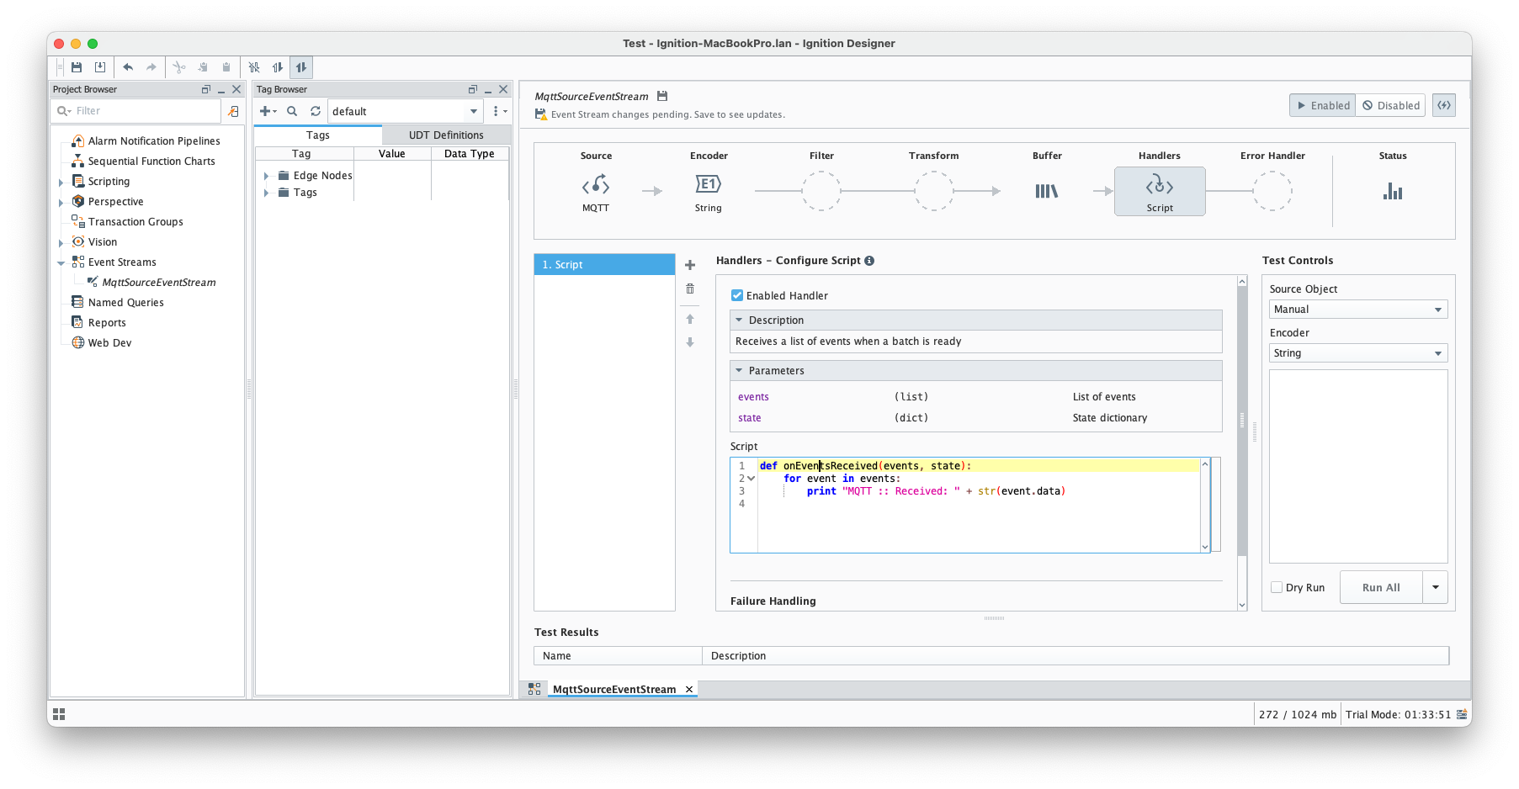This screenshot has width=1519, height=789.
Task: Select the 1. Script handler entry
Action: 604,264
